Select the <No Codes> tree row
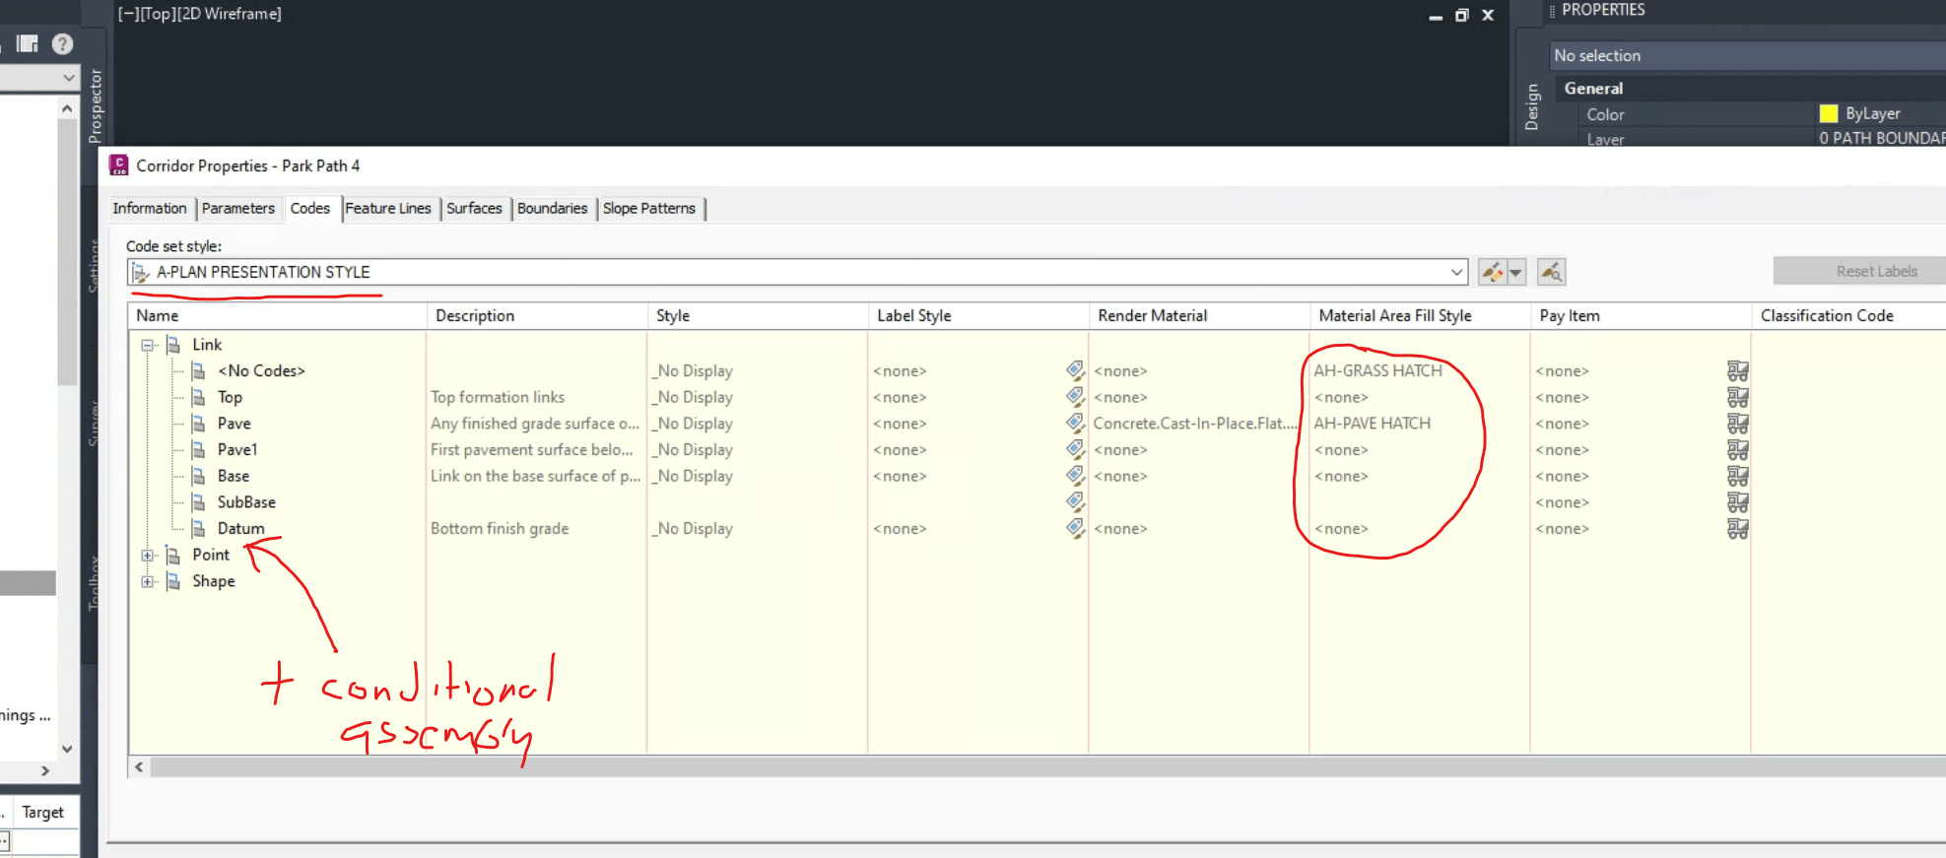 [261, 371]
